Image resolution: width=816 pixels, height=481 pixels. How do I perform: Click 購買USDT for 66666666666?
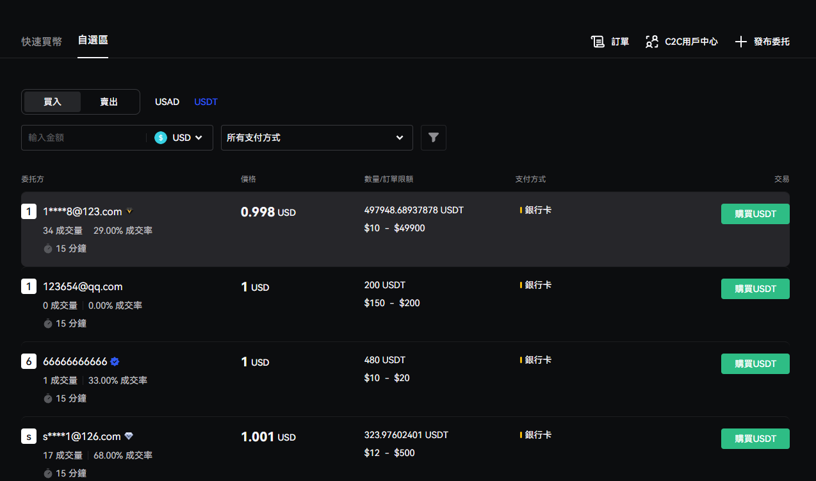tap(755, 364)
